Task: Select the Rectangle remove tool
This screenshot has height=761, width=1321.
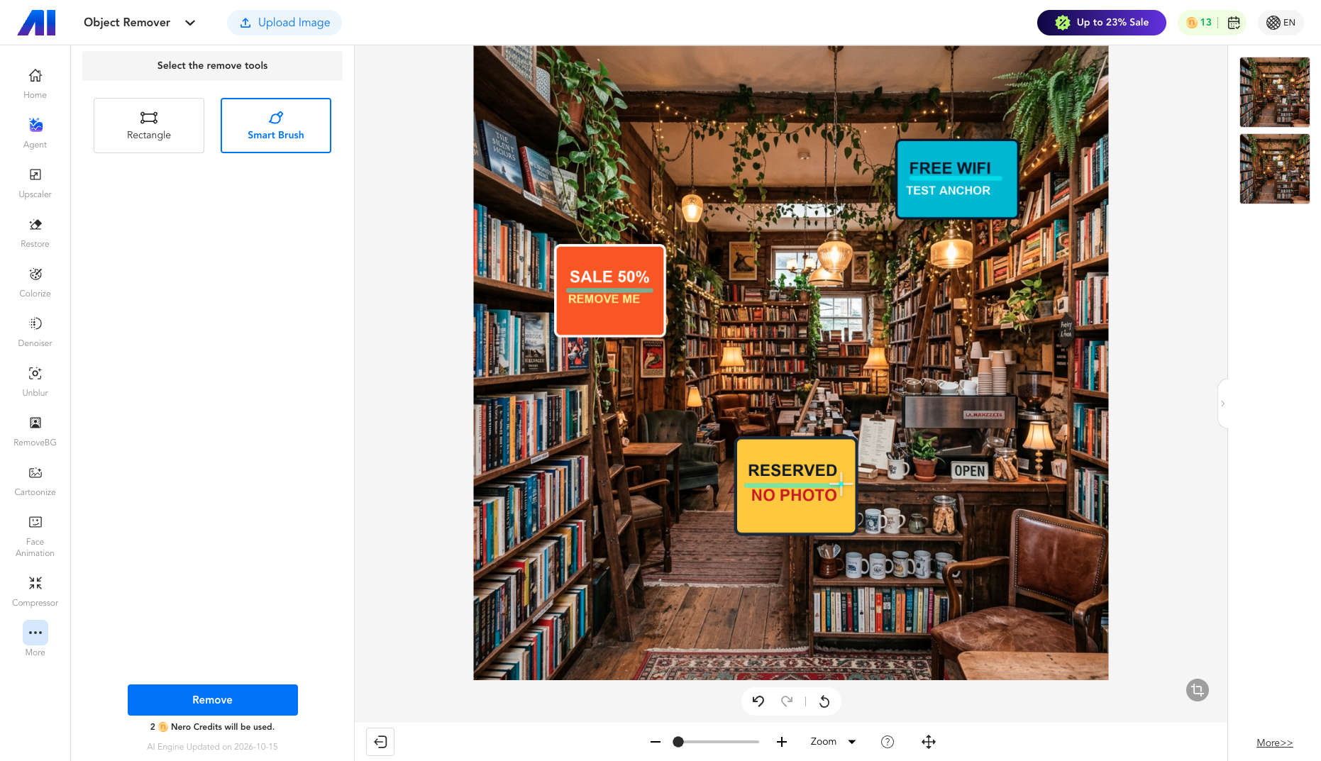Action: (149, 126)
